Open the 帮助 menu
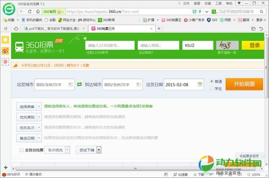This screenshot has height=178, width=269. 229,3
